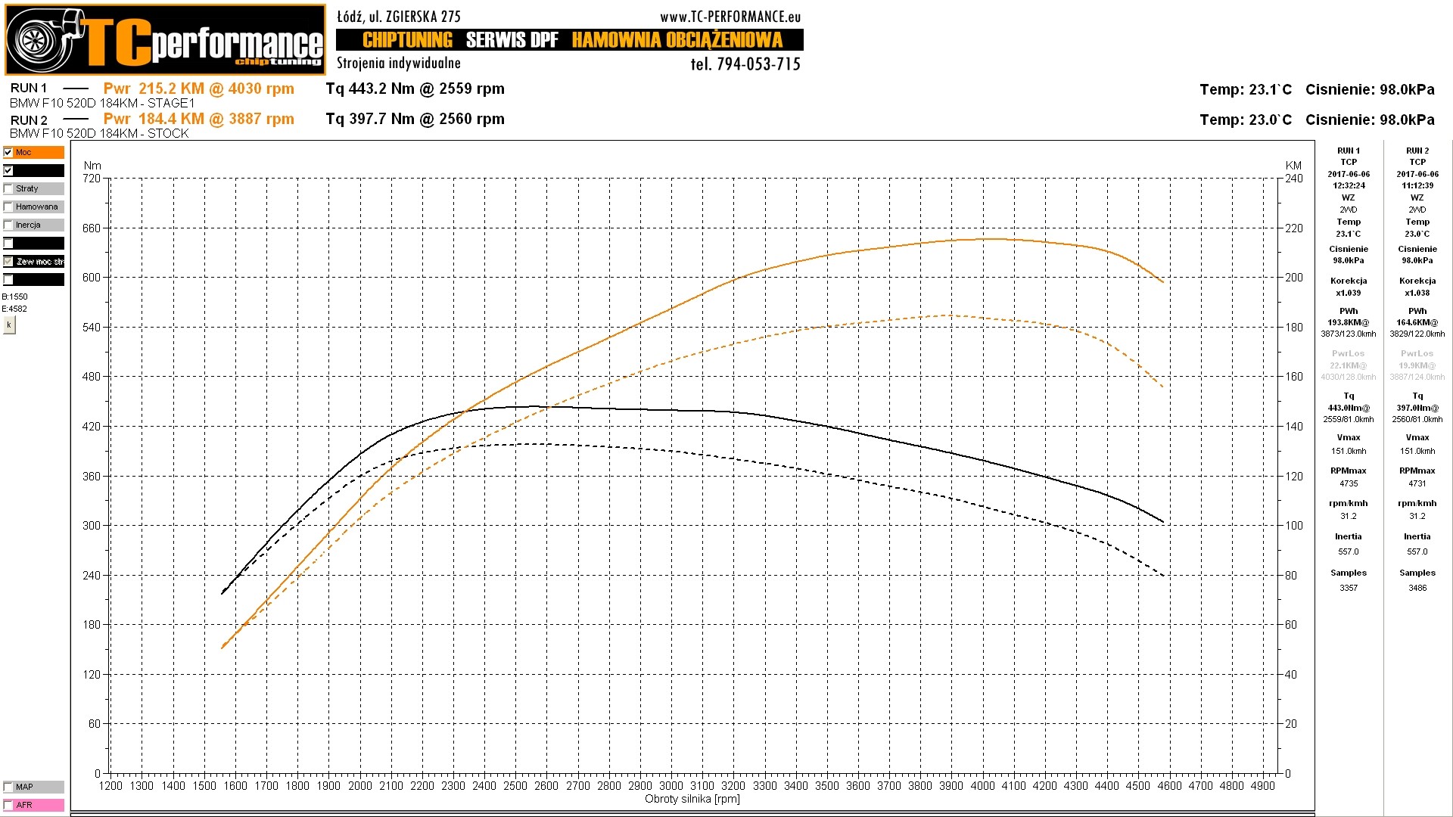
Task: Uncheck the orange Moc checkbox
Action: (x=8, y=152)
